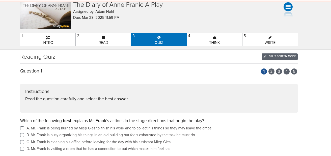Jump to question 2 circle
331x156 pixels.
coord(271,71)
